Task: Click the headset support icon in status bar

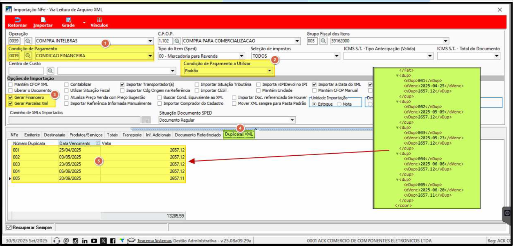Action: 57,241
